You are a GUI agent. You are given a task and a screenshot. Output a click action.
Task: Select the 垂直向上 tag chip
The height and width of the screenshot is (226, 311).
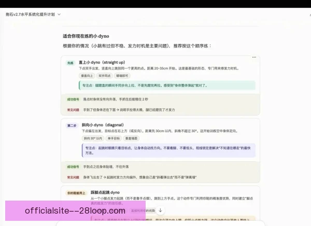click(87, 76)
